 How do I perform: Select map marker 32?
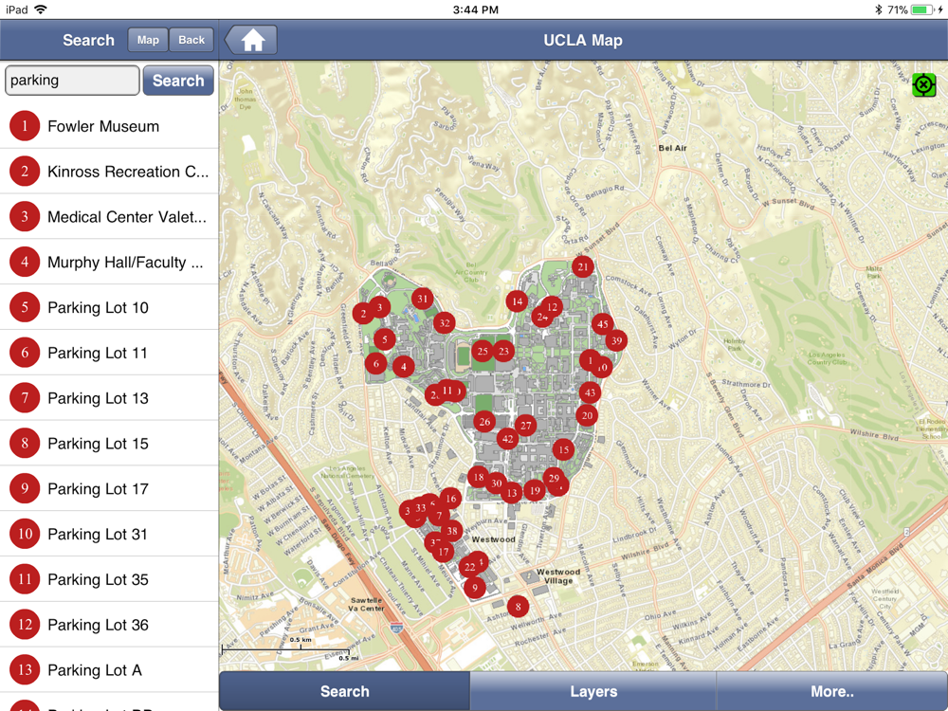(445, 323)
